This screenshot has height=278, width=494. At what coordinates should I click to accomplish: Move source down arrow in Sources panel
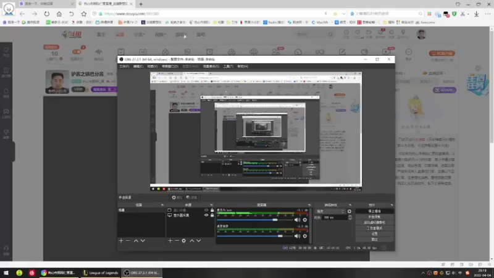pyautogui.click(x=198, y=241)
